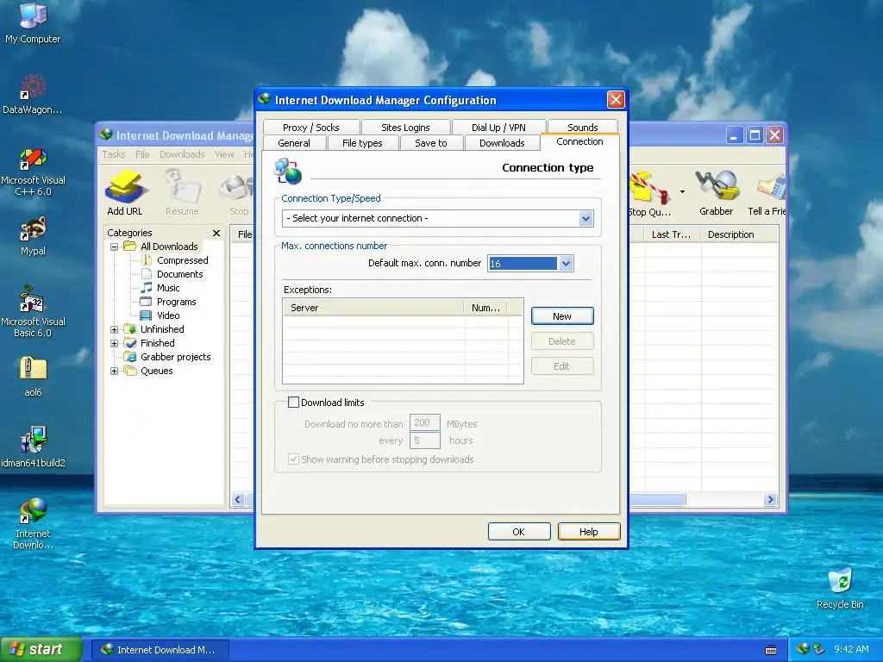Click the MBytes limit input field

pyautogui.click(x=424, y=422)
